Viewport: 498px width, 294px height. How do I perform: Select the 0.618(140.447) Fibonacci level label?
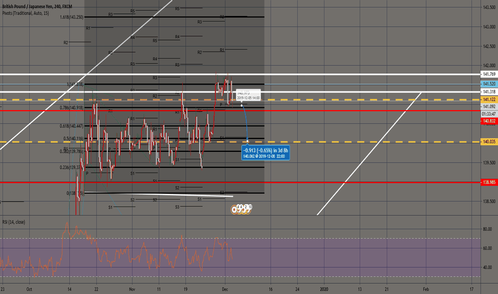[72, 126]
